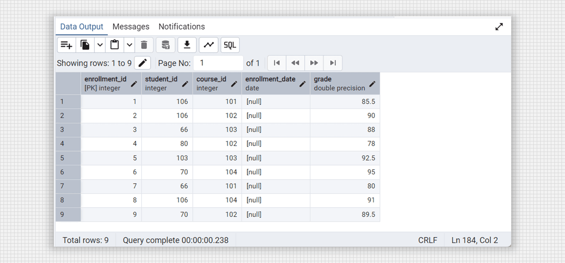
Task: Click the [null] enrollment_date cell in row 4
Action: click(276, 144)
